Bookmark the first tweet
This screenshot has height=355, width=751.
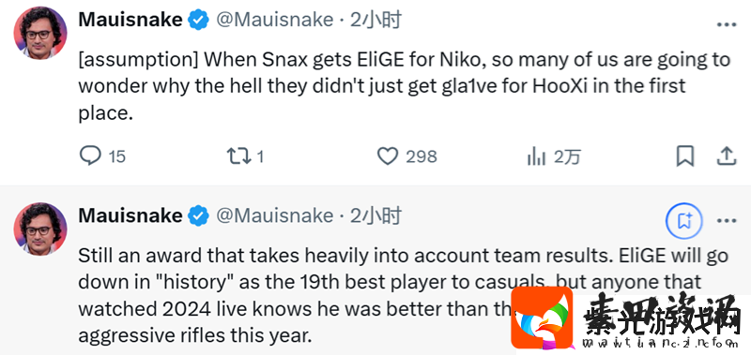coord(685,156)
